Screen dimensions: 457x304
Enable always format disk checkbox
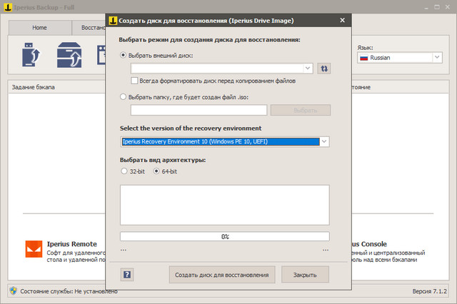(x=134, y=81)
